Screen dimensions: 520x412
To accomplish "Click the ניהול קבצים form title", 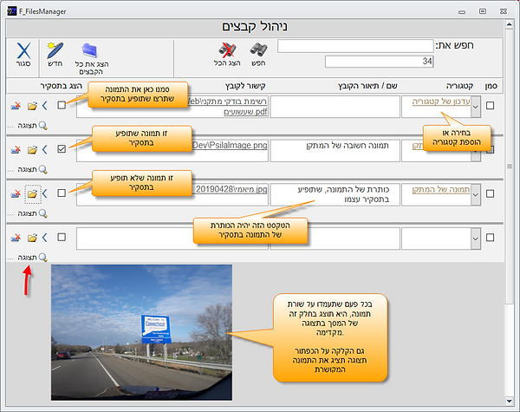I will (255, 27).
